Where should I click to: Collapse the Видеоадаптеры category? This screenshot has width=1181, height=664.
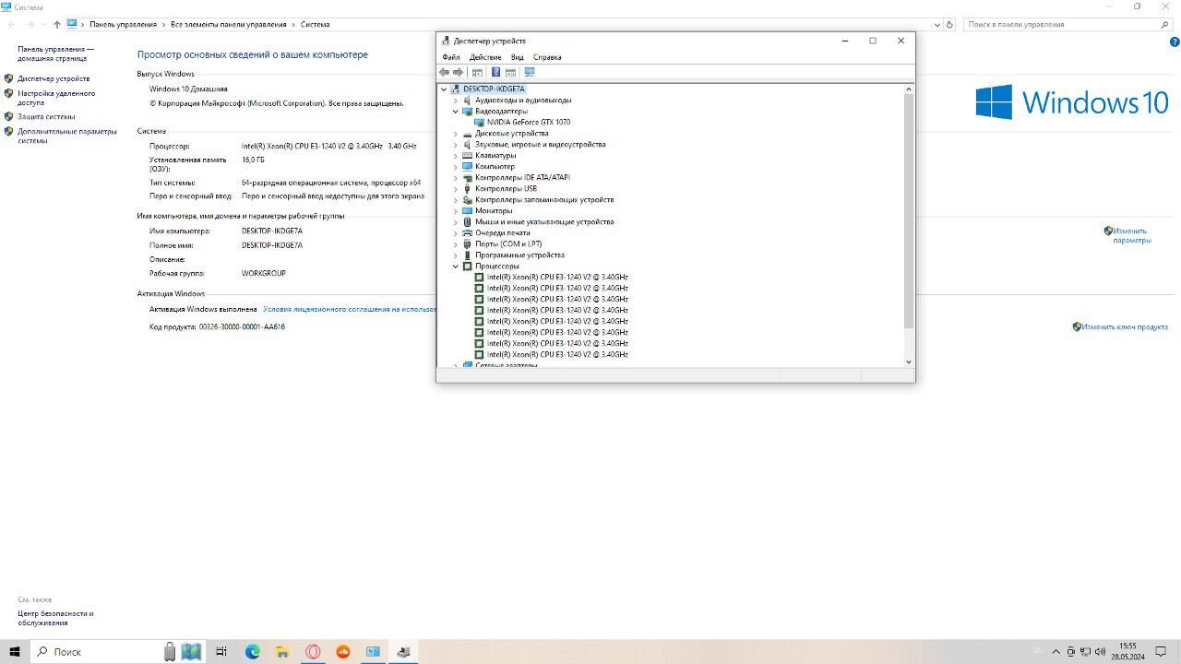[456, 112]
